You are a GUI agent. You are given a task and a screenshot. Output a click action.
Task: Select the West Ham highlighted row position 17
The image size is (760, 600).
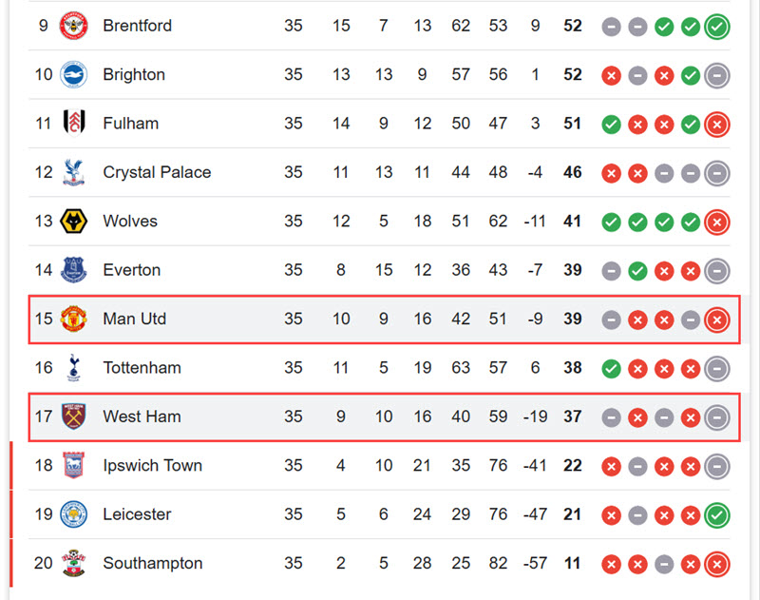44,416
